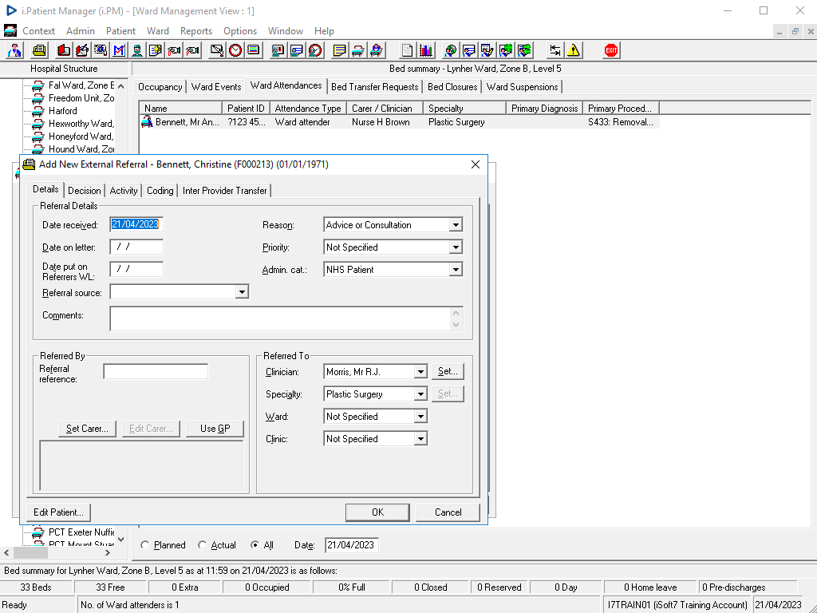Click the Set Carer... button
The width and height of the screenshot is (817, 613).
(87, 429)
